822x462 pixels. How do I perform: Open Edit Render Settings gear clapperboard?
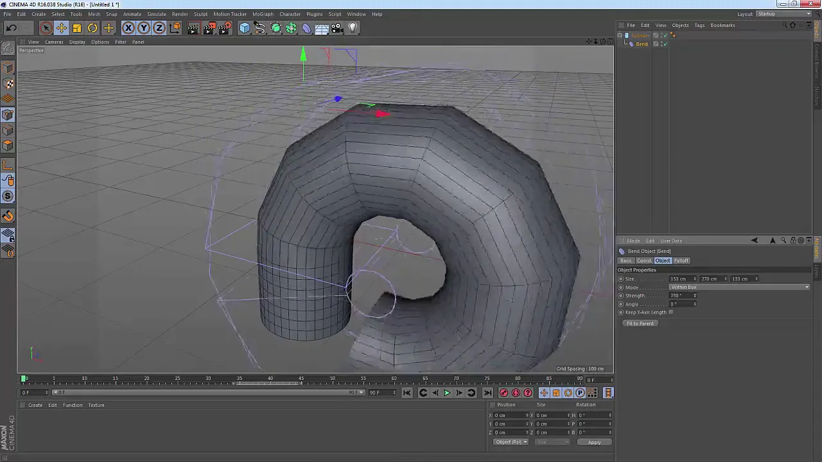point(225,28)
